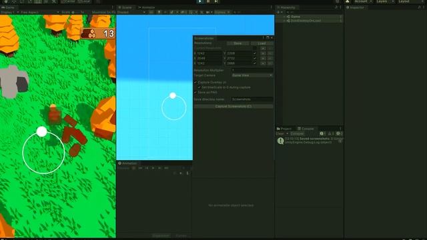Click the Capture Screenshots (C) button
Viewport: 427px width, 240px height.
tap(233, 107)
